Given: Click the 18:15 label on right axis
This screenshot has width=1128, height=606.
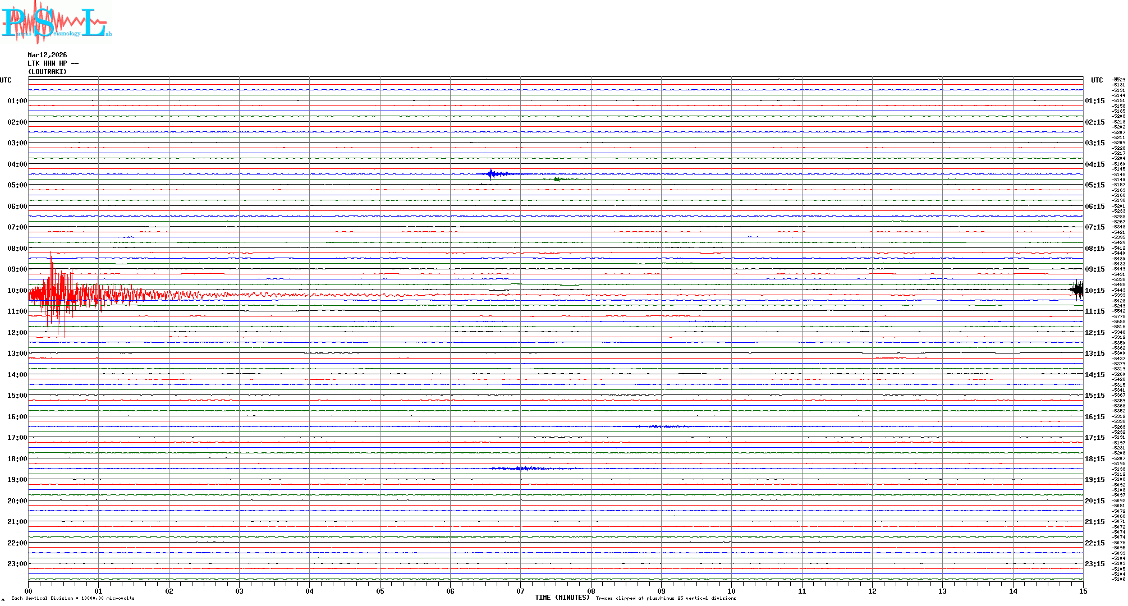Looking at the screenshot, I should tap(1094, 459).
